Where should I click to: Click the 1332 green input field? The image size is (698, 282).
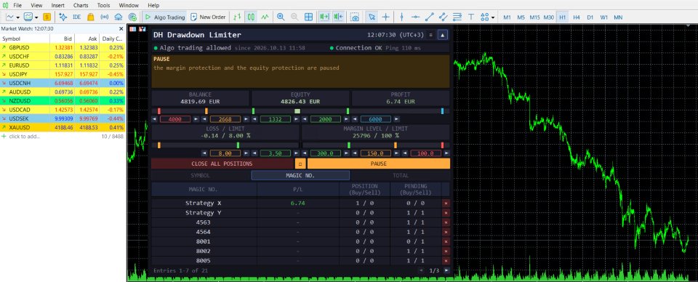(x=275, y=119)
